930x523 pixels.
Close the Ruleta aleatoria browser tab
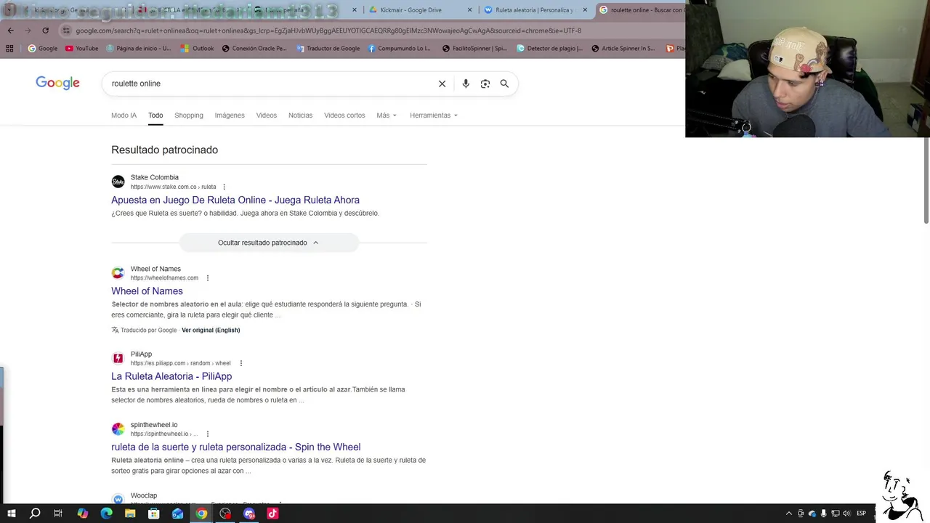[585, 10]
